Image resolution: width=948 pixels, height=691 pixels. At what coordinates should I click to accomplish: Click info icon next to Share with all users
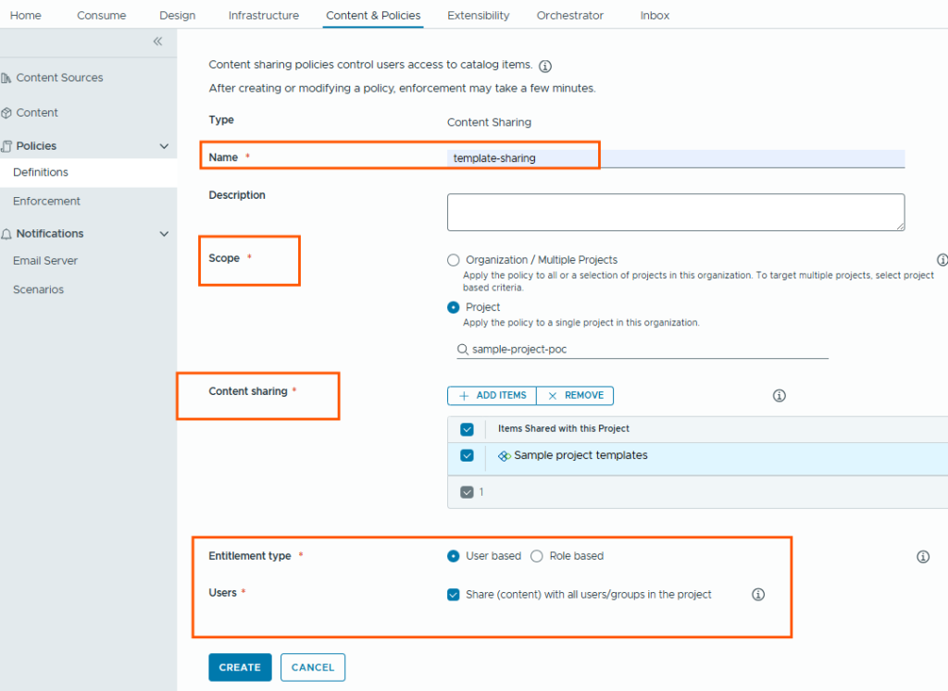(757, 595)
